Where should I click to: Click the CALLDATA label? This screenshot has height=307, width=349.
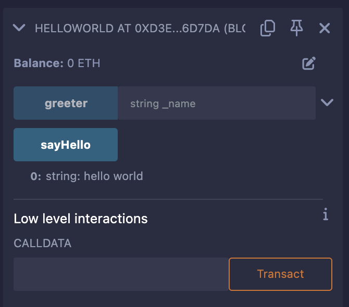(43, 243)
